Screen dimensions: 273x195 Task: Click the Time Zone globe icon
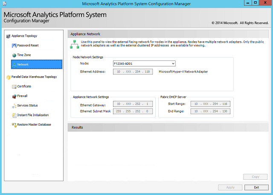click(14, 55)
